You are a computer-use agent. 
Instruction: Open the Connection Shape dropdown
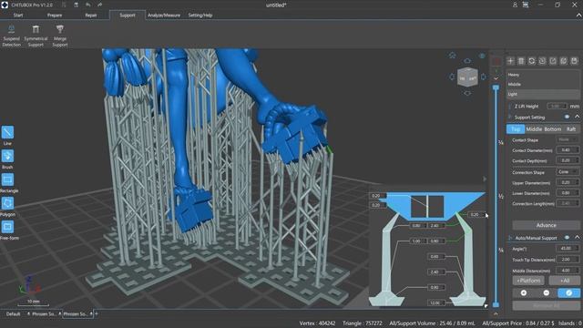coord(568,172)
